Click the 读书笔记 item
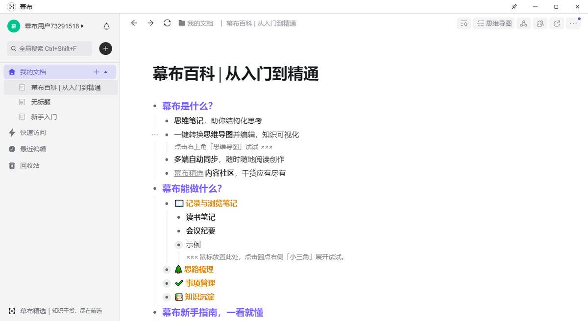The image size is (588, 321). pos(200,217)
